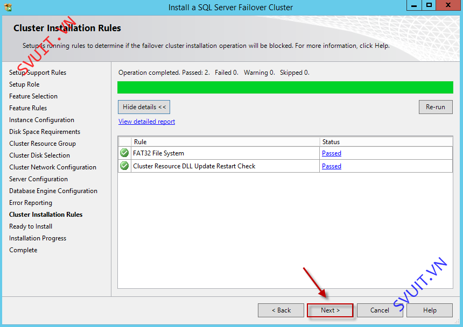Collapse the rule list with Hide details <<
The image size is (463, 327).
(x=144, y=107)
